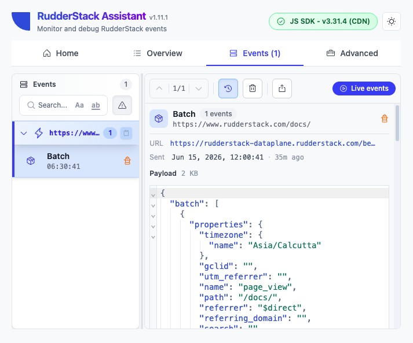413x343 pixels.
Task: Click the page URL https://www.rudderstack.com/docs/
Action: point(242,124)
